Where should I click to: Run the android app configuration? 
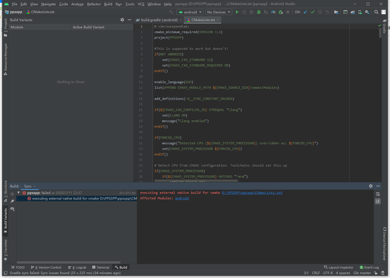click(237, 12)
